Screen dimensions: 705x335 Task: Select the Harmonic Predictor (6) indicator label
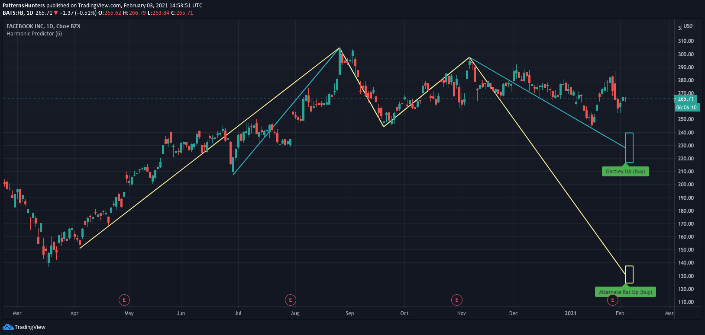pos(34,33)
